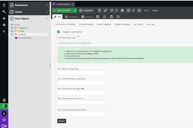This screenshot has width=193, height=128.
Task: Click the Documents panel header
Action: coord(29,5)
